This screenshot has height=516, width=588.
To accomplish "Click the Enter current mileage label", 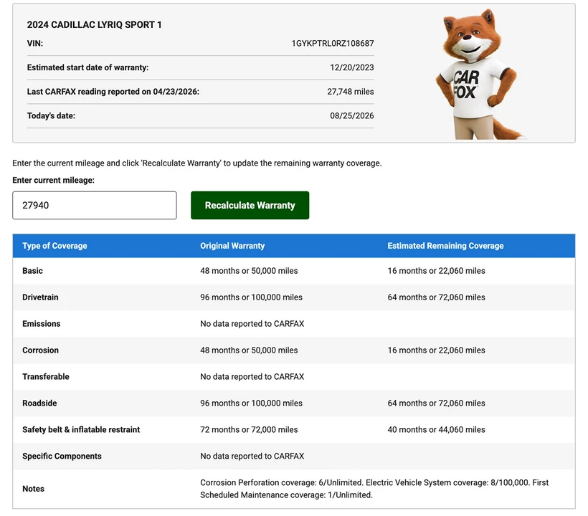I will 53,181.
